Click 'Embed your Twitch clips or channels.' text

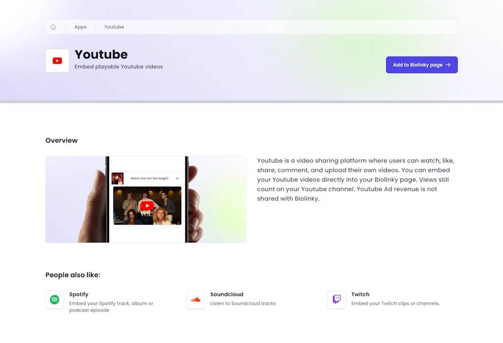[395, 303]
